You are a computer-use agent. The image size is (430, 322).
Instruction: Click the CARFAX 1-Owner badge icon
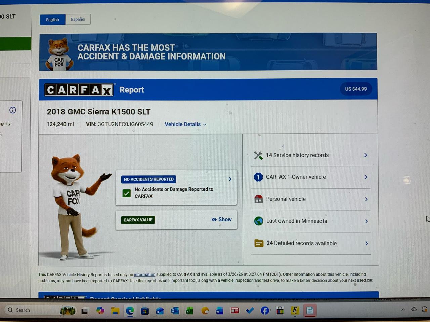tap(258, 177)
